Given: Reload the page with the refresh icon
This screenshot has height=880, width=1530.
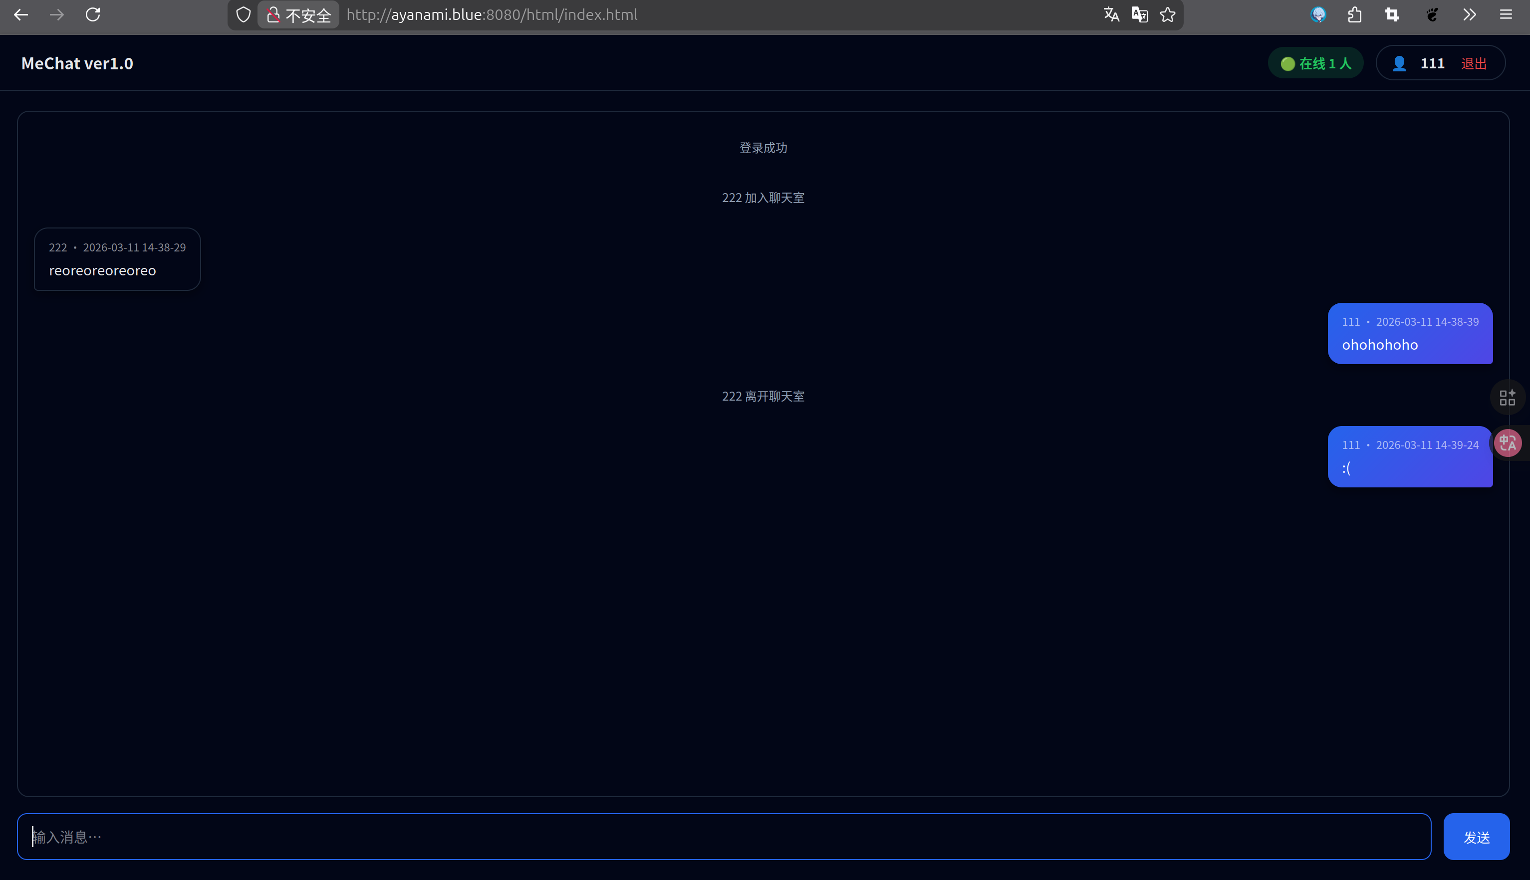Looking at the screenshot, I should pos(93,14).
